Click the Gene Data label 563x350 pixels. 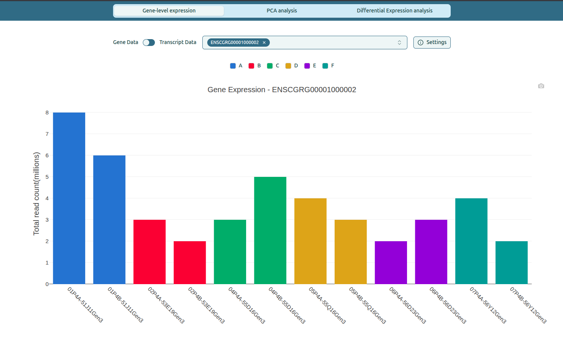click(x=125, y=42)
